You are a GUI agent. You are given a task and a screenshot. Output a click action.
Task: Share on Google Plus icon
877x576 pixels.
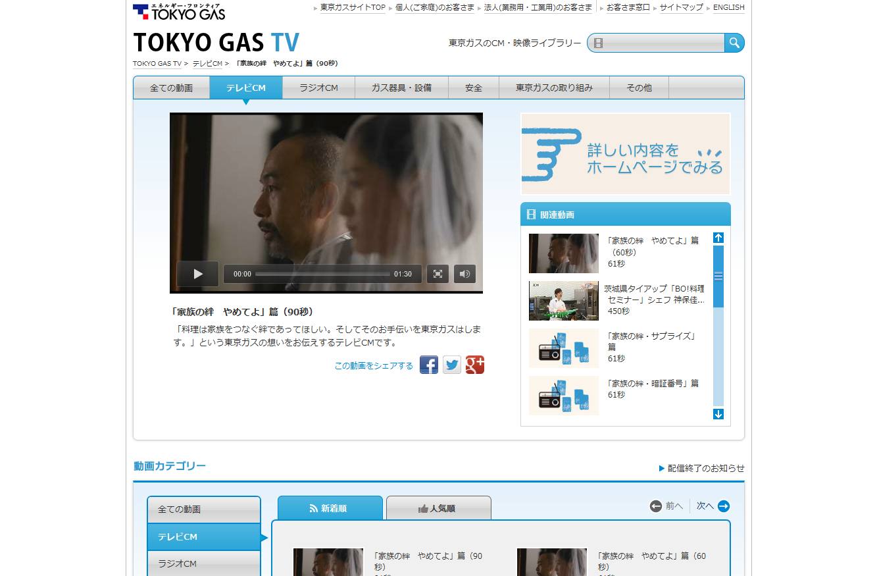point(475,365)
